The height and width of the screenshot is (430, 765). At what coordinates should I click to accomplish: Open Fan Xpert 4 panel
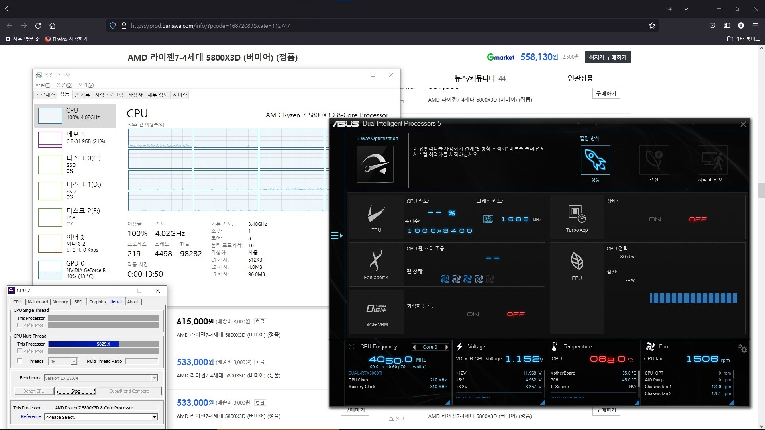376,265
